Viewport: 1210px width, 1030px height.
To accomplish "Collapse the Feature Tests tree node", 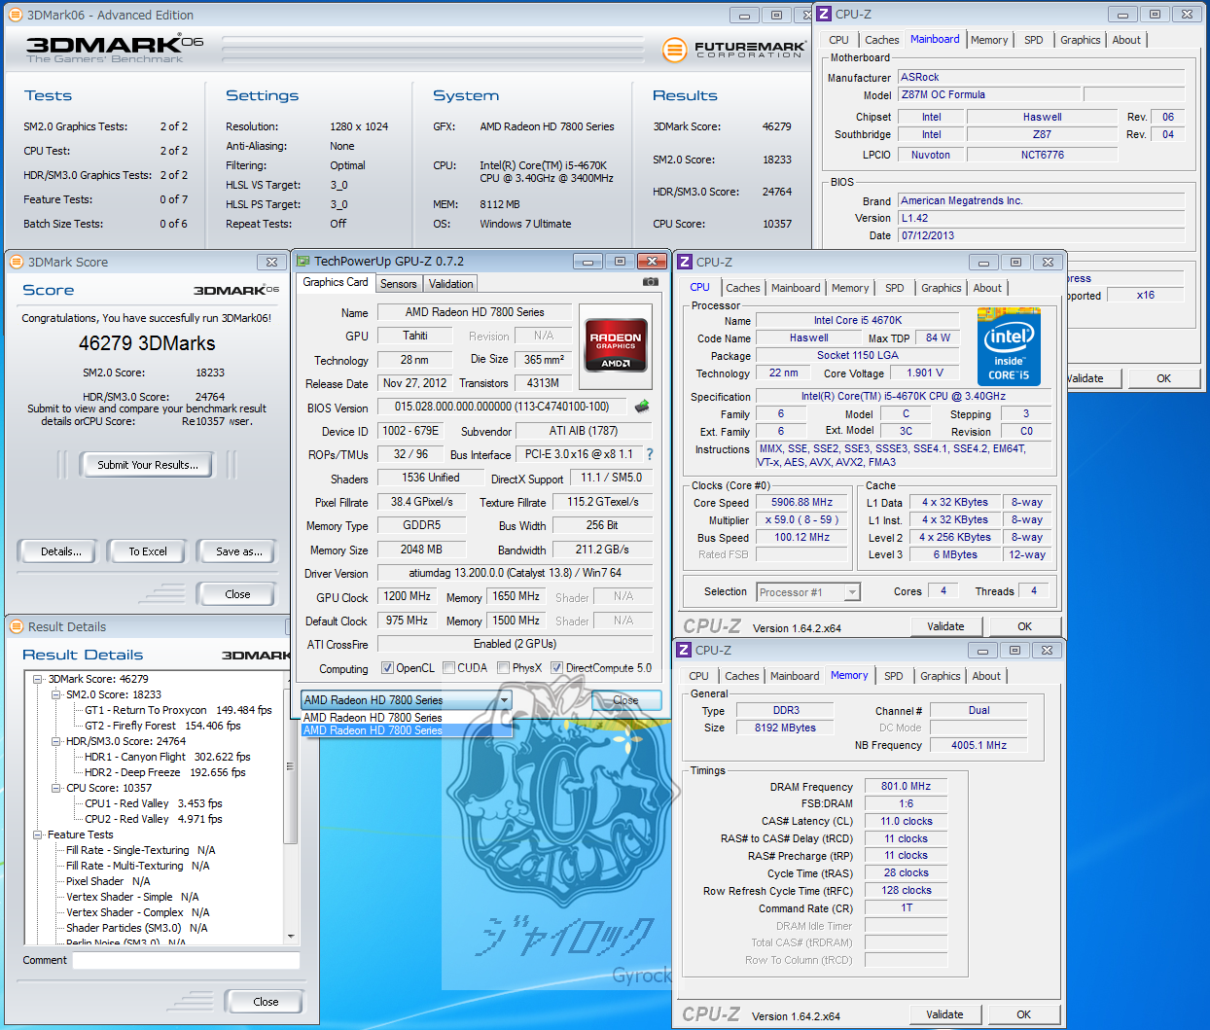I will coord(38,835).
